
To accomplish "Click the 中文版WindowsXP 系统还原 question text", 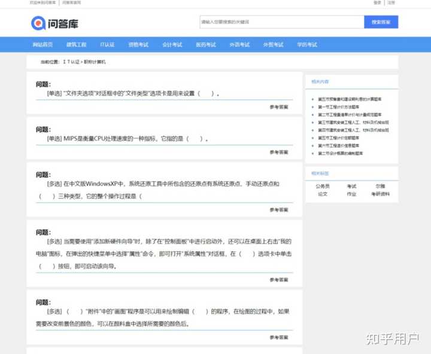I will coord(159,190).
